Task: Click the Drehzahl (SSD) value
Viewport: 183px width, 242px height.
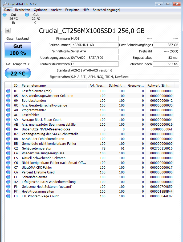Action: [166, 51]
